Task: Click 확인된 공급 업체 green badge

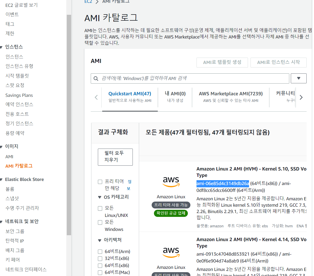Action: point(171,213)
